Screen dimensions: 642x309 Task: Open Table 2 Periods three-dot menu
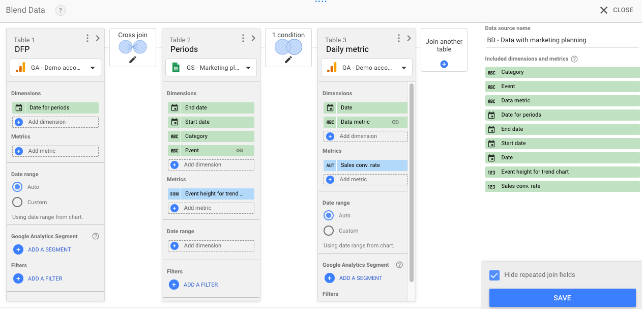pos(243,38)
